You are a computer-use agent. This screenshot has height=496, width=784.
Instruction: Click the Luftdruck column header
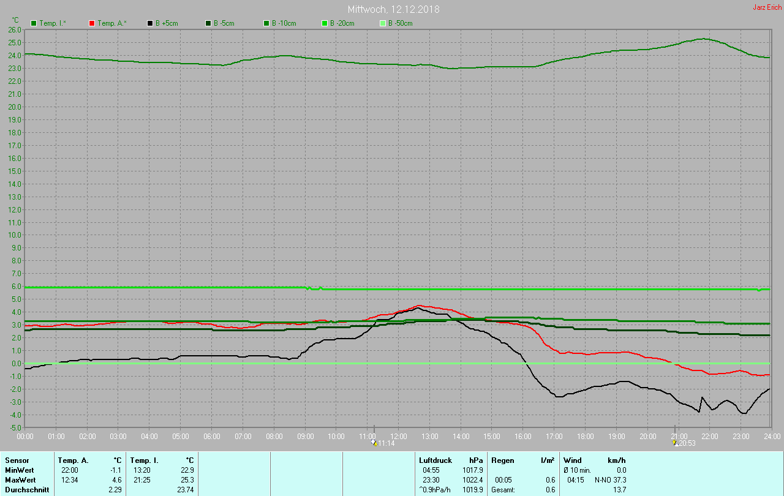pyautogui.click(x=435, y=460)
